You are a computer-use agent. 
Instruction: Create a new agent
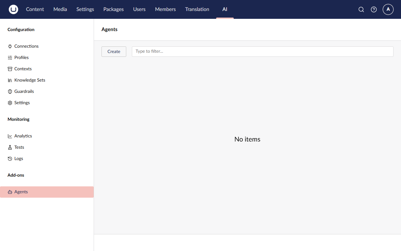coord(114,51)
